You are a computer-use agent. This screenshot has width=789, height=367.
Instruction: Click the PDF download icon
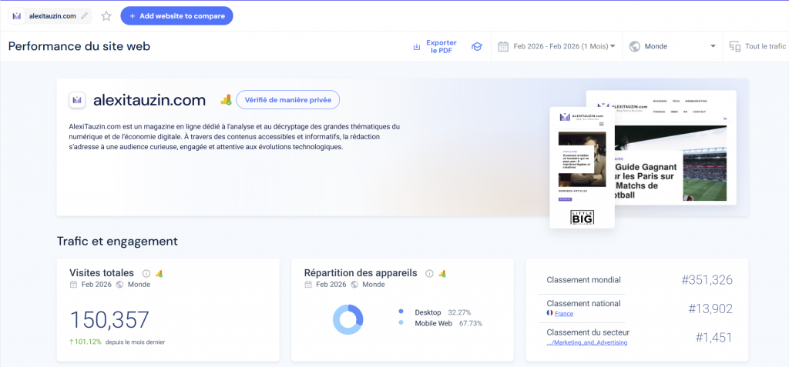pos(417,47)
